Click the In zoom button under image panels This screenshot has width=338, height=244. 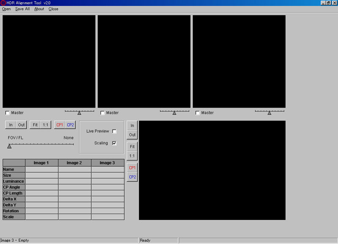pos(11,125)
